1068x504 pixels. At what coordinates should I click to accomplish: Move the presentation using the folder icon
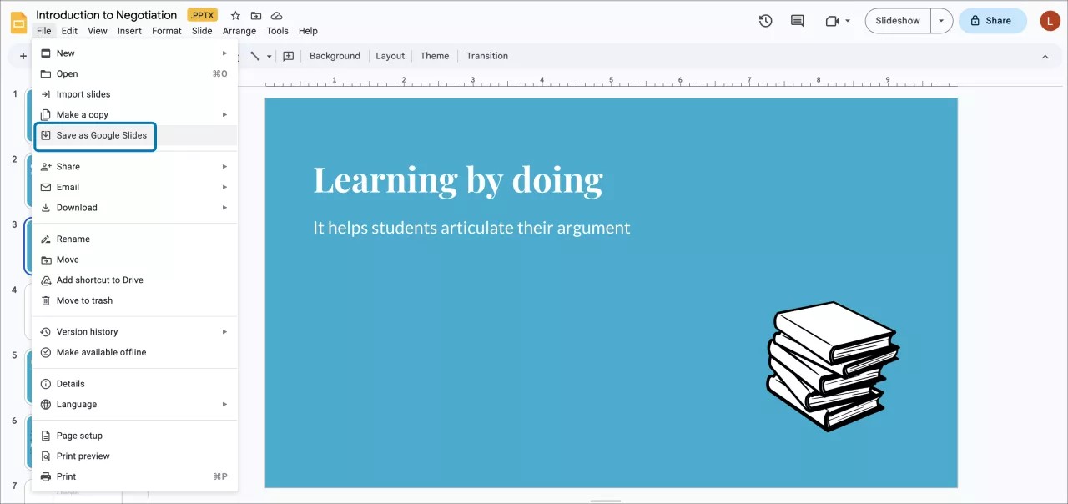click(x=255, y=14)
